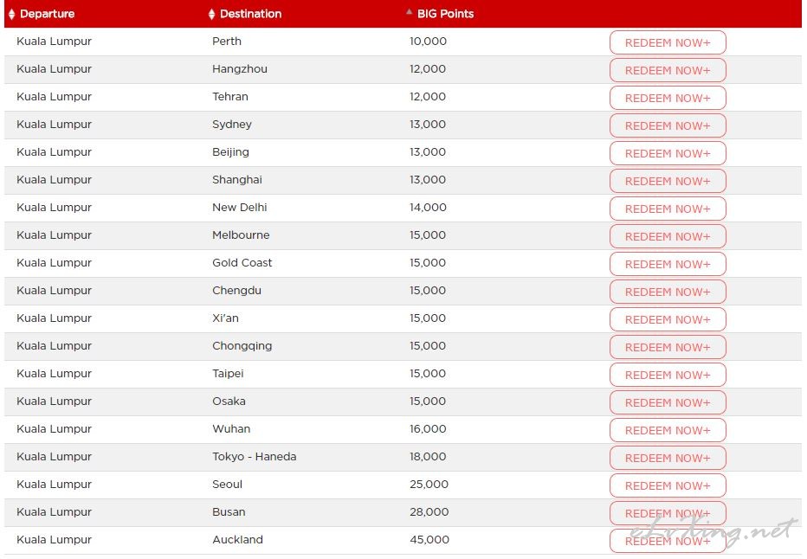The image size is (807, 559).
Task: Redeem the Auckland flight now
Action: pos(668,542)
